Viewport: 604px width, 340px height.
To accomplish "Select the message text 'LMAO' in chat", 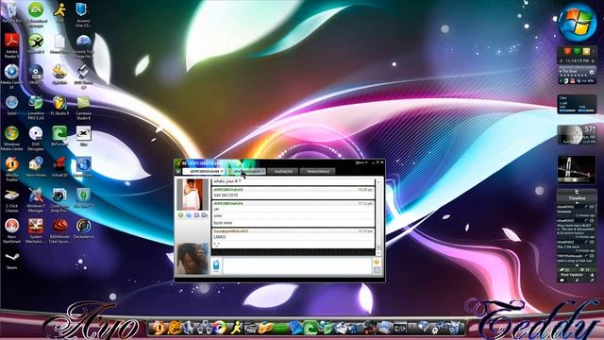I will point(220,237).
